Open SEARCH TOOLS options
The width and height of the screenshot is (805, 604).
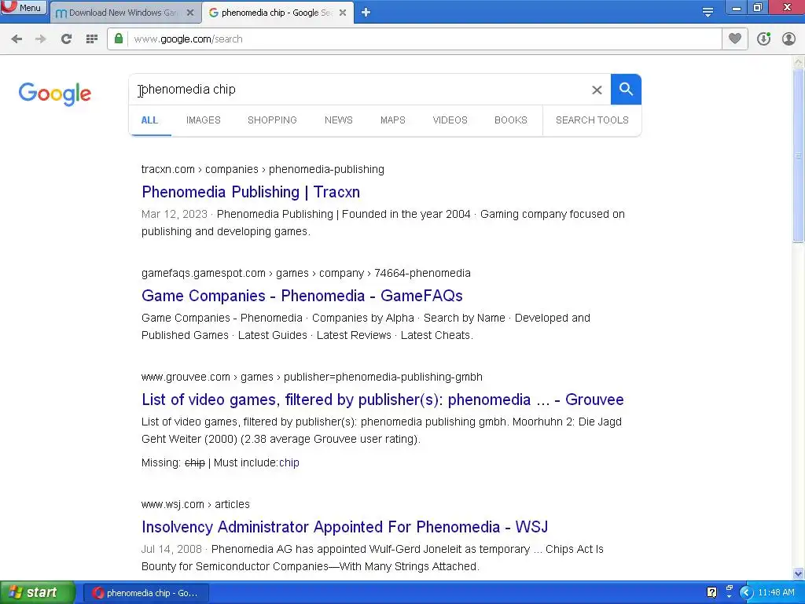coord(592,120)
